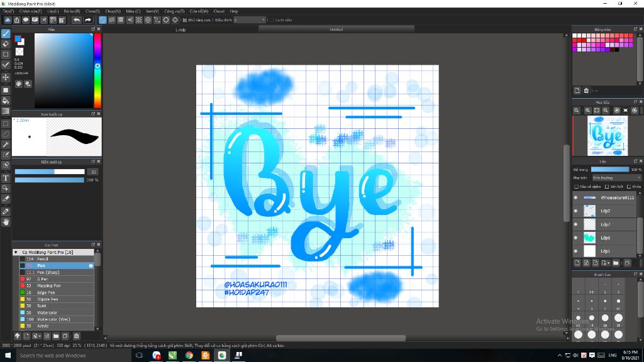Toggle visibility of layer Lớp7
The image size is (644, 362).
click(x=575, y=224)
